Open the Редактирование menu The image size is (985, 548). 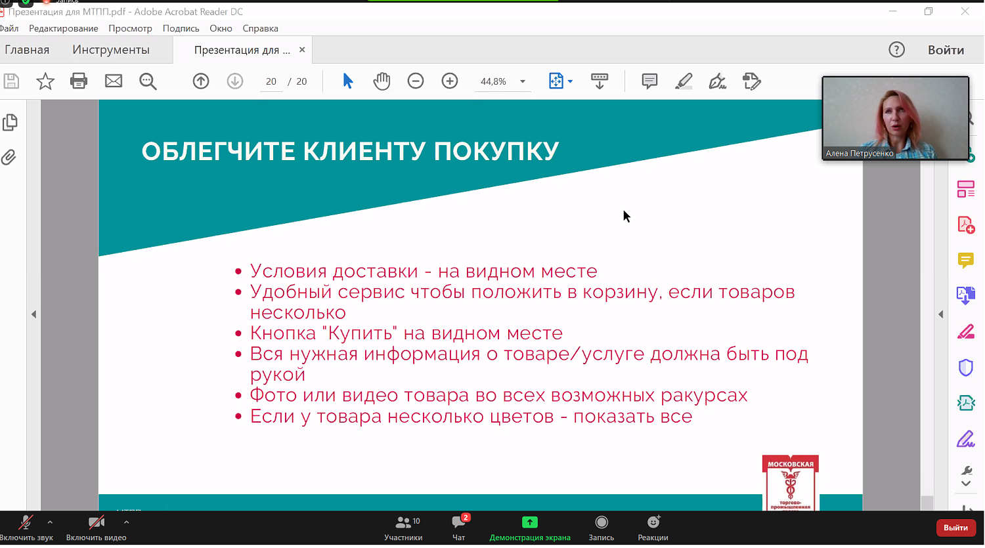64,28
